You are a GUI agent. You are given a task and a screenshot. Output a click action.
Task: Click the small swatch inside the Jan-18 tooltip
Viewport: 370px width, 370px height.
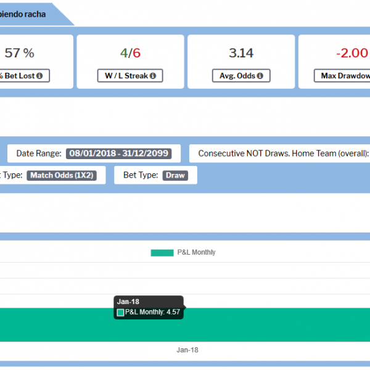click(120, 313)
